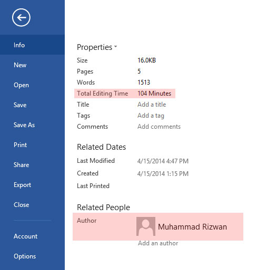Viewport: 277px width, 270px height.
Task: Expand the Properties dropdown arrow
Action: coord(115,47)
